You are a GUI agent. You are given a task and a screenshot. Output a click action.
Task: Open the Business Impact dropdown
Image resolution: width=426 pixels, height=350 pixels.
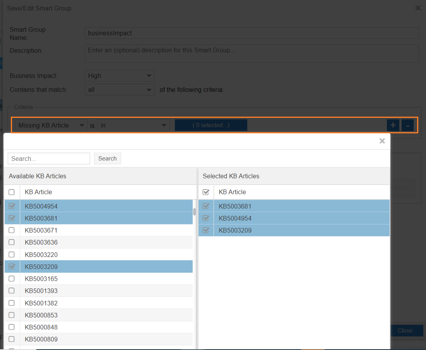[119, 76]
